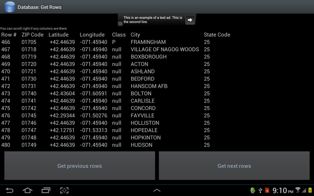Tap the Wi-Fi status icon

pyautogui.click(x=298, y=190)
